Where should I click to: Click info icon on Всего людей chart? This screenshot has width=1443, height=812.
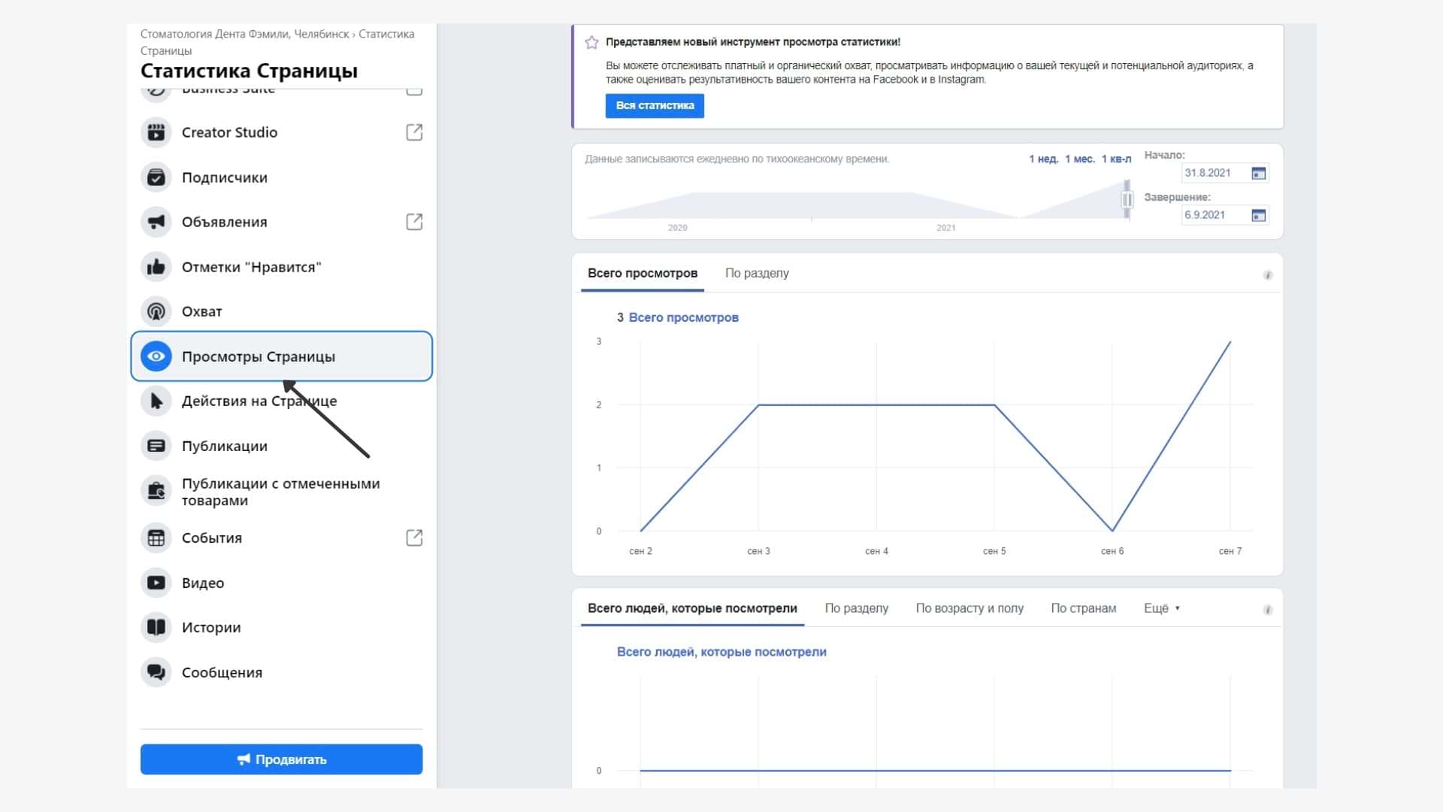click(x=1268, y=610)
